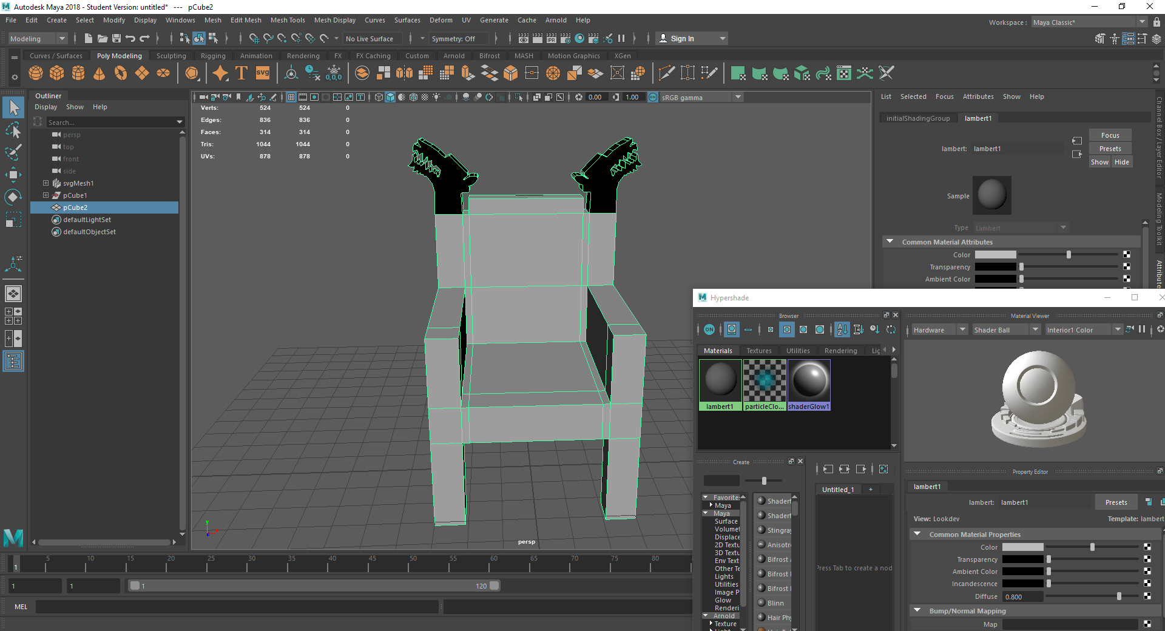
Task: Click the New Scene icon
Action: click(89, 38)
